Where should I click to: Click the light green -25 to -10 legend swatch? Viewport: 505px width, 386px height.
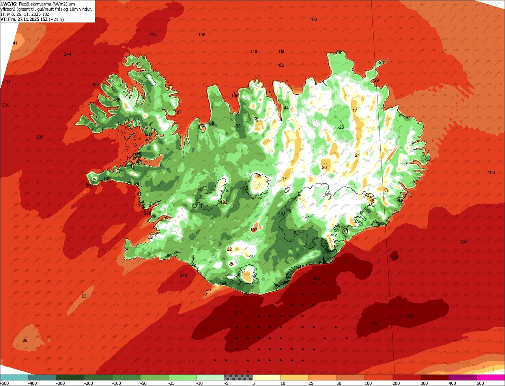182,378
